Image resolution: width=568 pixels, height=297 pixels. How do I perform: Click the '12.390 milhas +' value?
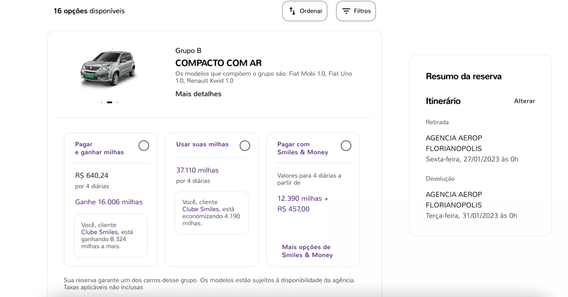(x=303, y=198)
